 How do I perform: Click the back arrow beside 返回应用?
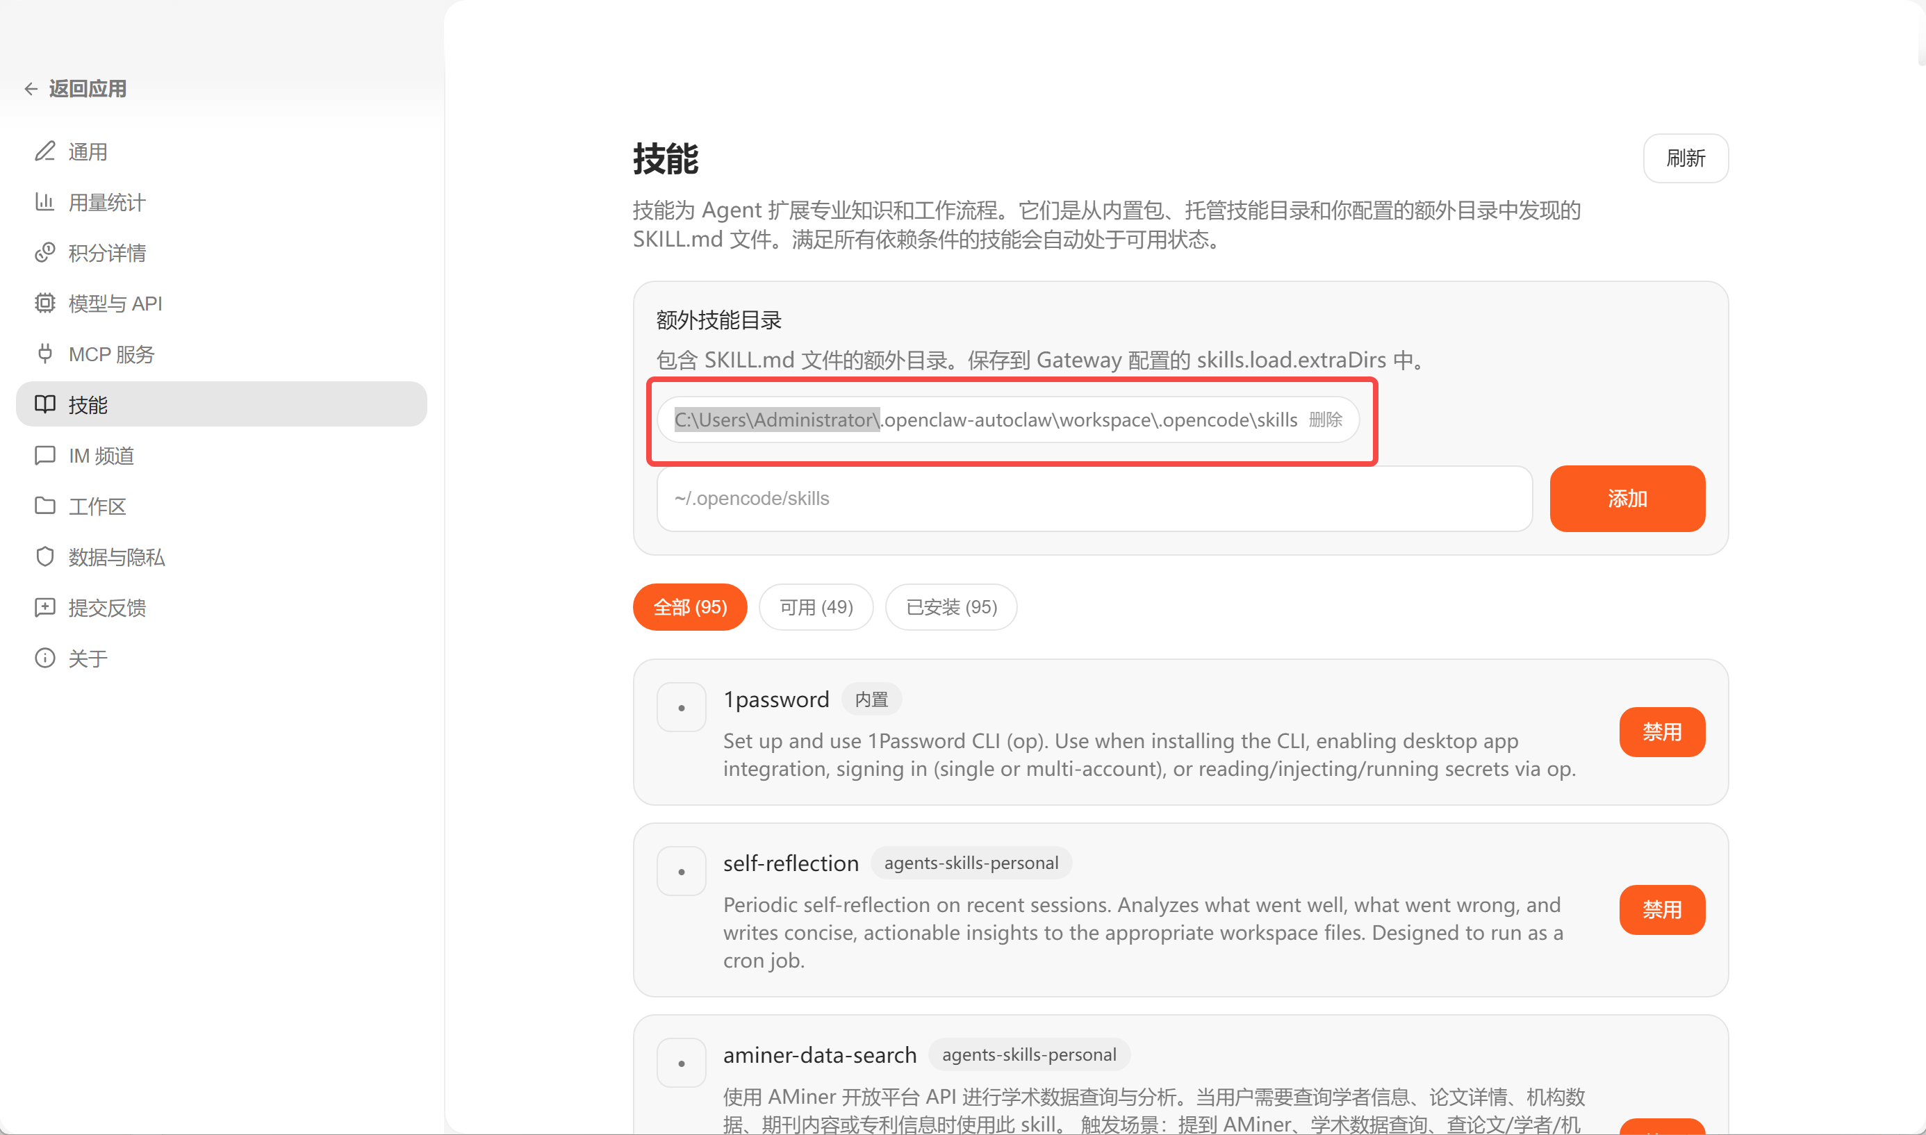(31, 89)
